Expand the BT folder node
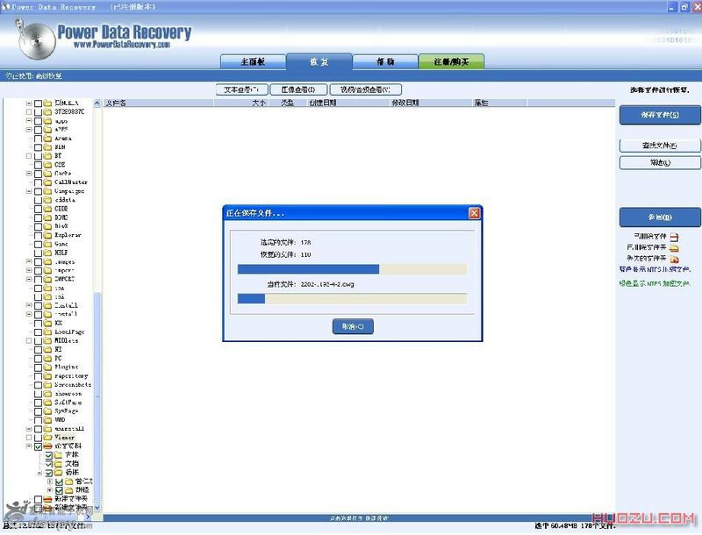This screenshot has width=702, height=535. (x=29, y=156)
